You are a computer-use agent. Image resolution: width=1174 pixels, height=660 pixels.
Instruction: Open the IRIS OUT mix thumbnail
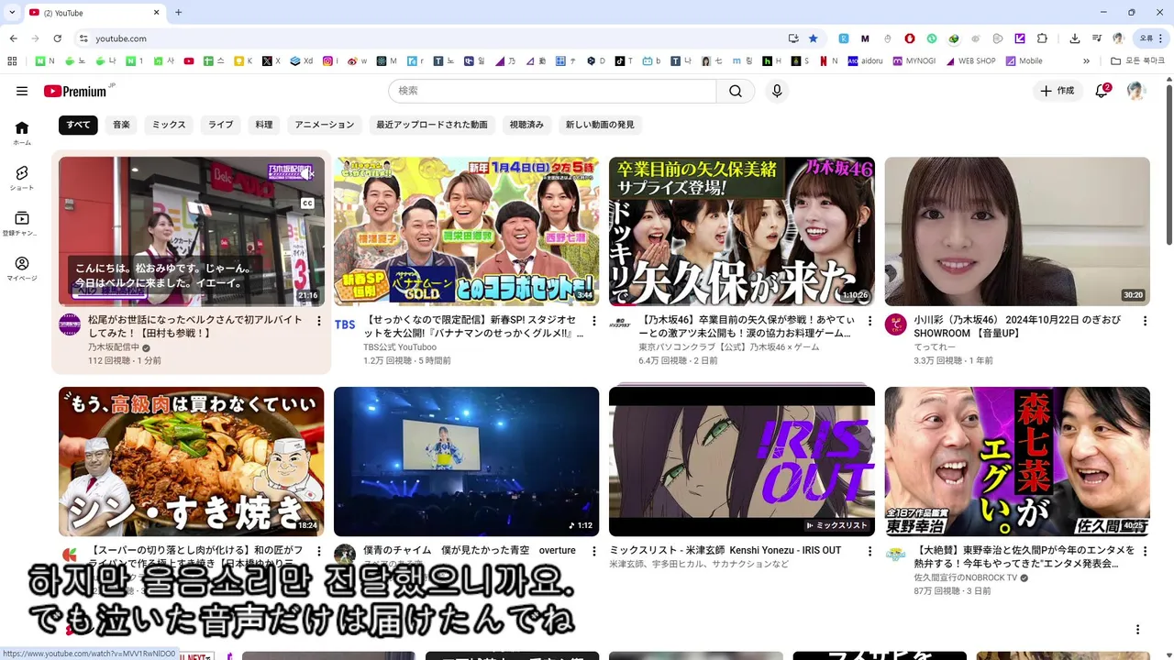pyautogui.click(x=741, y=461)
